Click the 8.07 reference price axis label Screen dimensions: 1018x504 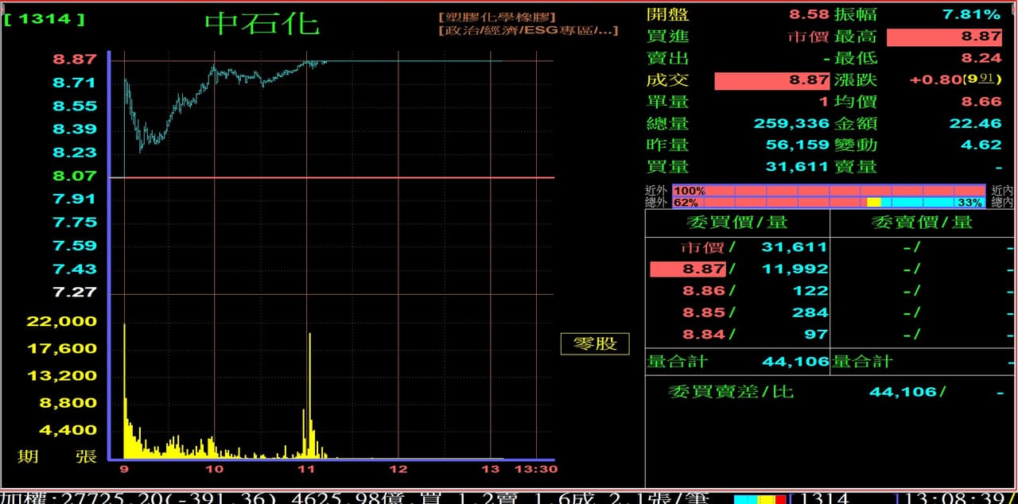pyautogui.click(x=75, y=176)
